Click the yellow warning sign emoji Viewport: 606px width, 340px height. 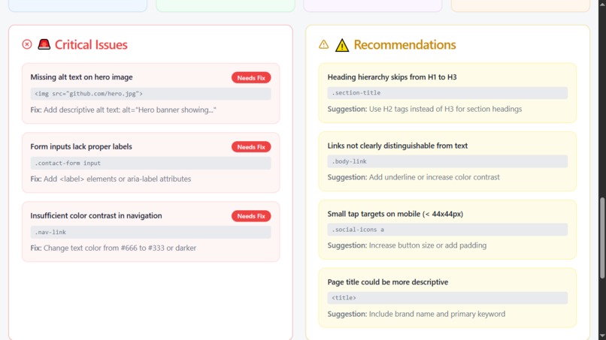pyautogui.click(x=342, y=45)
